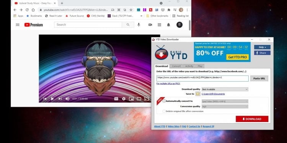Skip to previous video in player
Screen dimensions: 287x143
coord(45,99)
